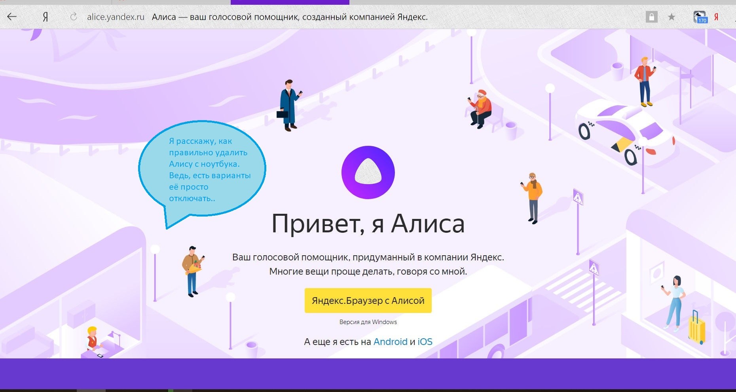Open the site security padlock info
This screenshot has height=392, width=736.
point(651,17)
